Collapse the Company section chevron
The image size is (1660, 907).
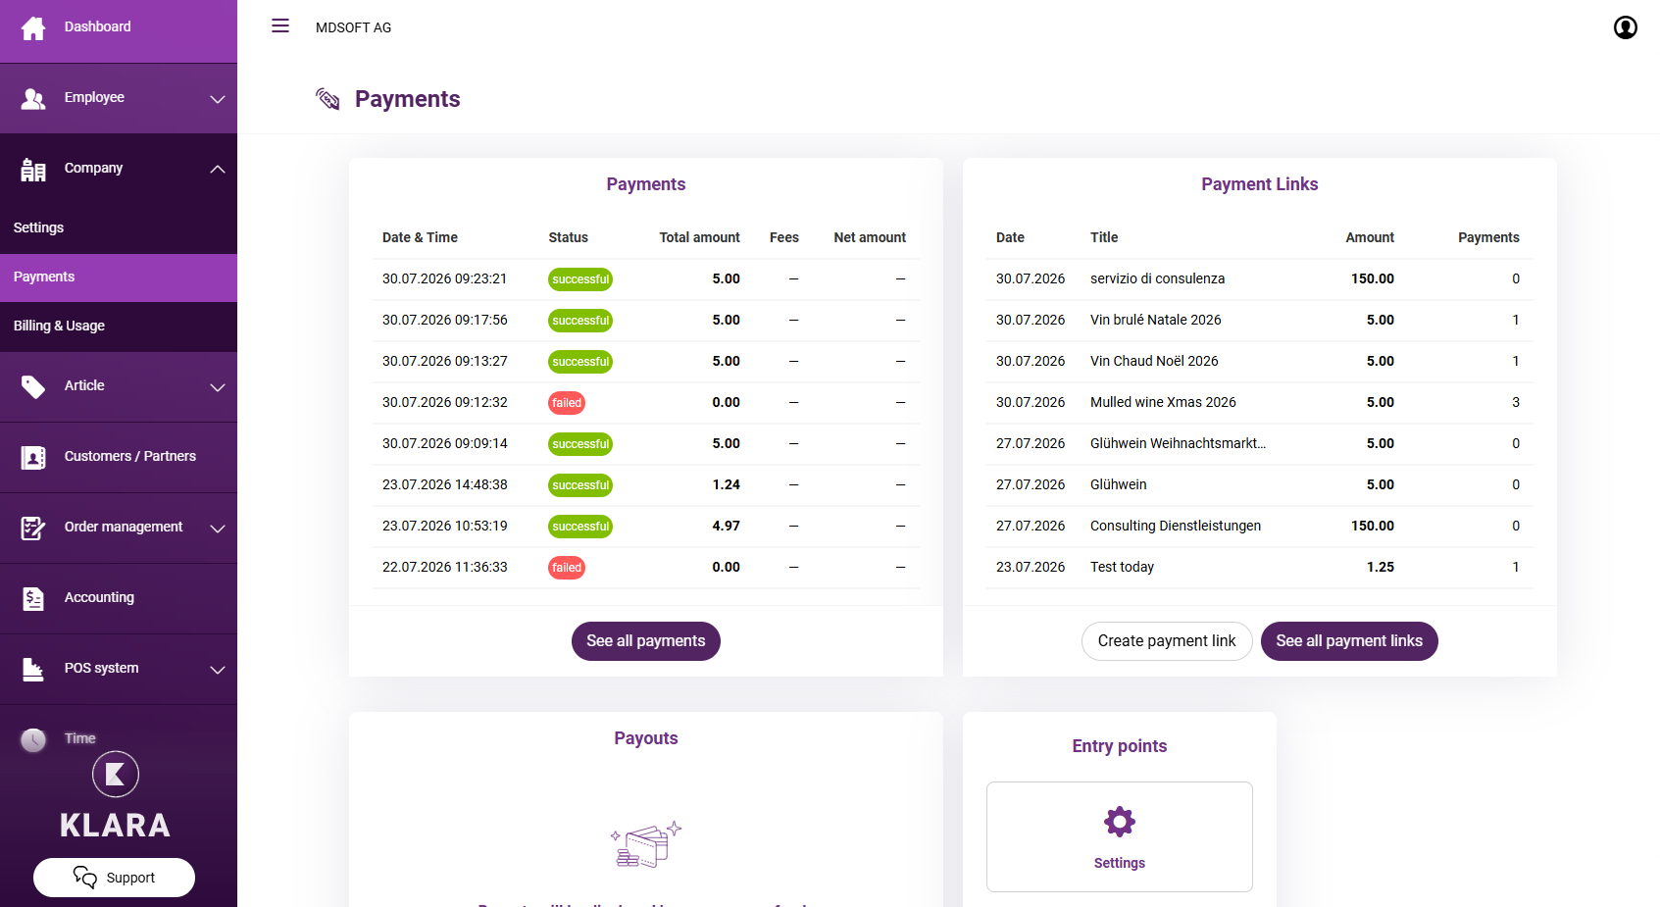click(x=218, y=169)
